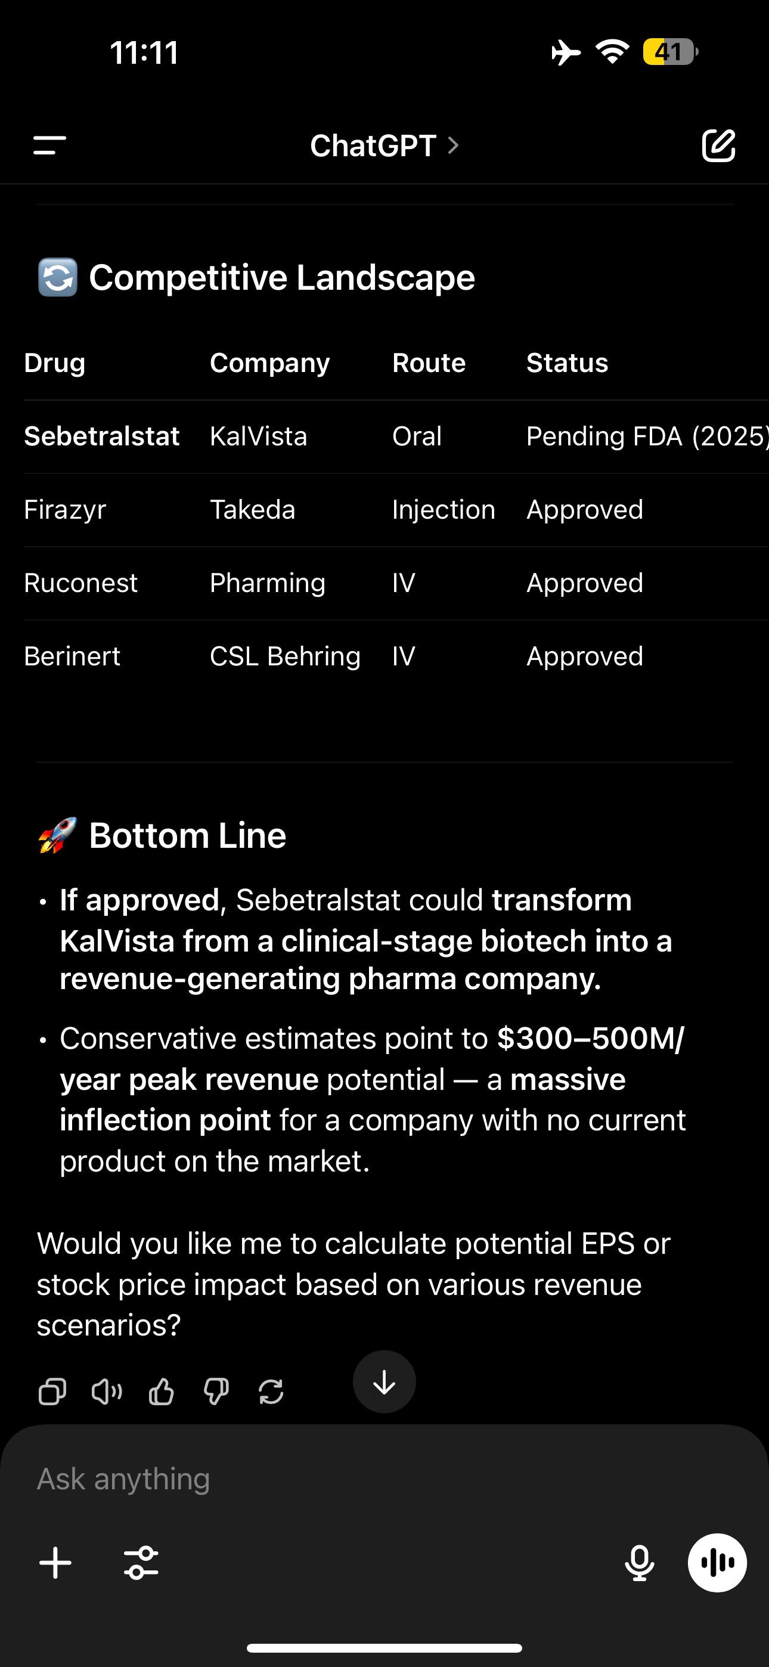Regenerate the response with refresh icon
The width and height of the screenshot is (769, 1667).
(271, 1392)
